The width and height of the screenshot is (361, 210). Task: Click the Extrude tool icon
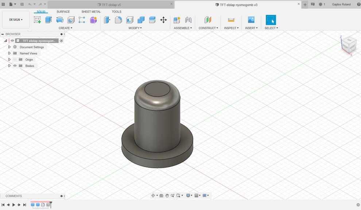[x=48, y=20]
